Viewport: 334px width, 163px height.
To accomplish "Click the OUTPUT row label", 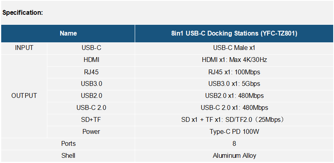I will [24, 96].
